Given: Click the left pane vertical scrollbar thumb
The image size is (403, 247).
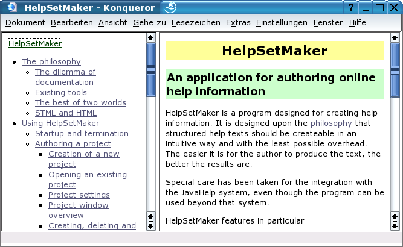Looking at the screenshot, I should (x=151, y=69).
